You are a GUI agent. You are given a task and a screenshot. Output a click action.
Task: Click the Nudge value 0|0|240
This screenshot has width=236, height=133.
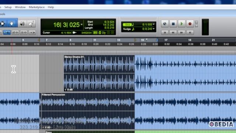click(147, 29)
